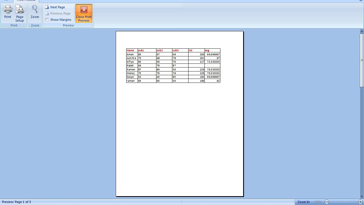Click the scroll down arrow

click(x=362, y=197)
